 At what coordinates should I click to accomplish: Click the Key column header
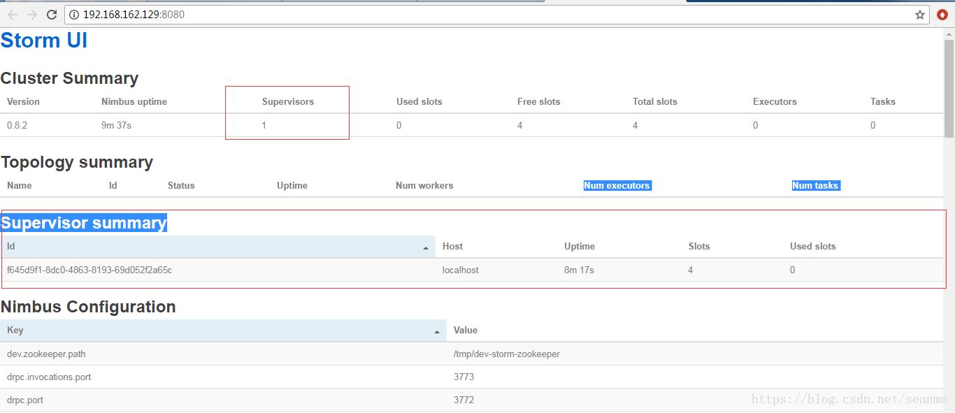pos(223,331)
